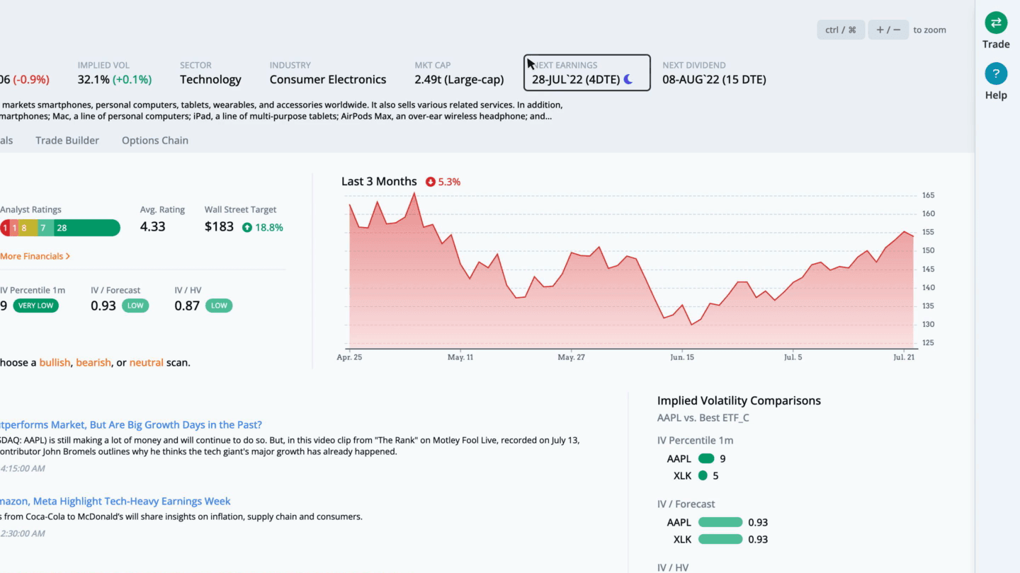Open the Help question mark icon

(996, 74)
